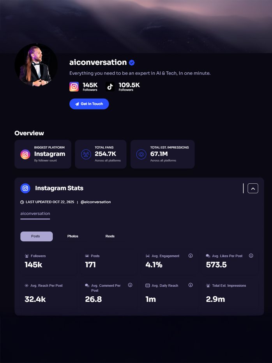Image resolution: width=272 pixels, height=363 pixels.
Task: Click the Instagram logo in Biggest Platform card
Action: click(25, 154)
